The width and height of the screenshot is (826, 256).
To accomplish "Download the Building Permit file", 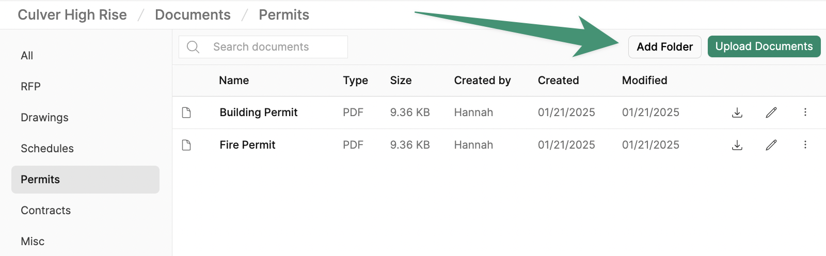I will (737, 113).
